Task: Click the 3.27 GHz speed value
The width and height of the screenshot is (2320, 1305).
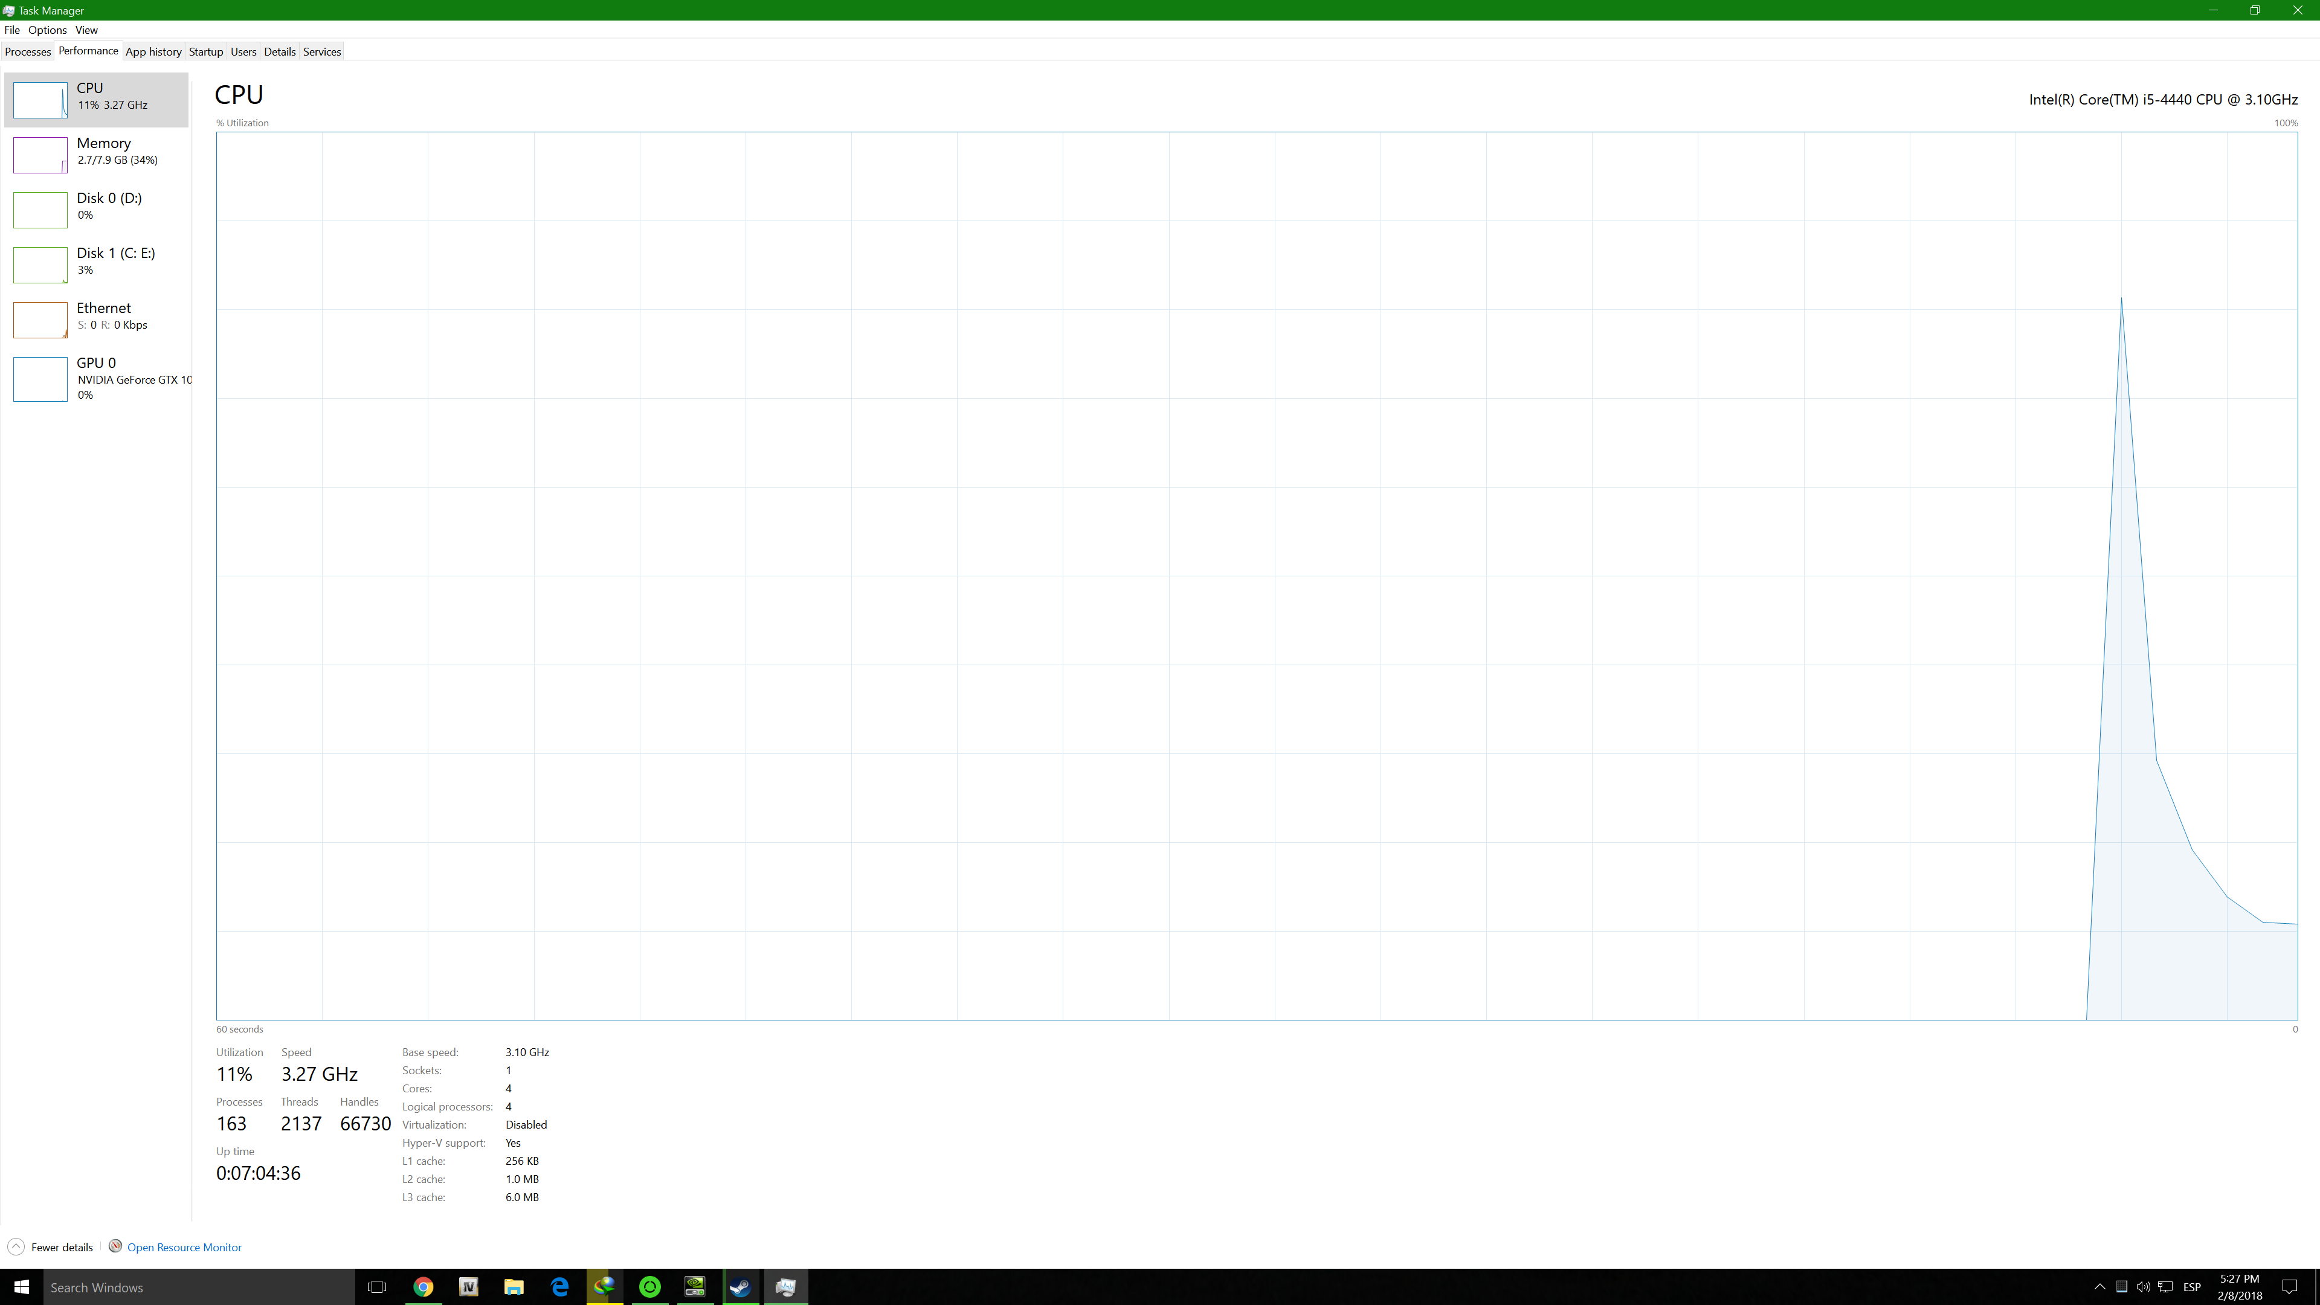Action: 320,1074
